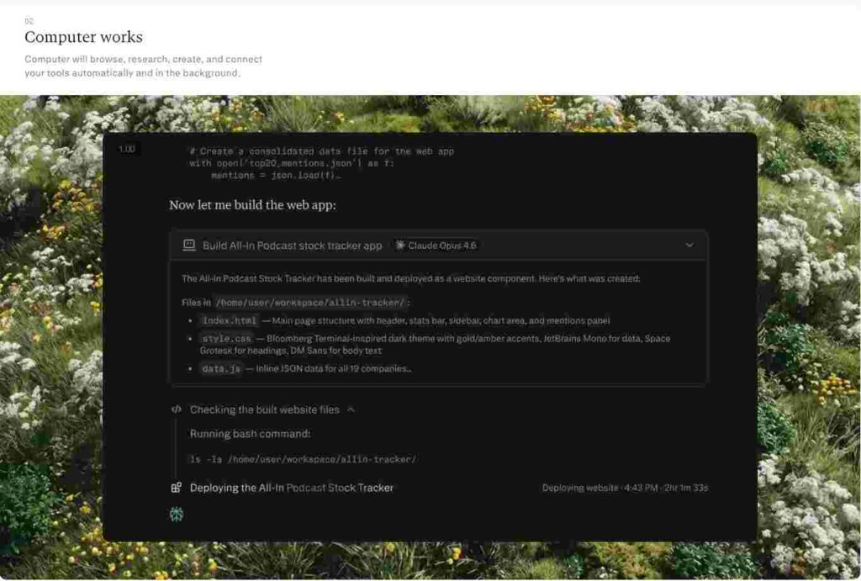Collapse the Checking the built website files caret
The height and width of the screenshot is (581, 861).
pyautogui.click(x=351, y=409)
